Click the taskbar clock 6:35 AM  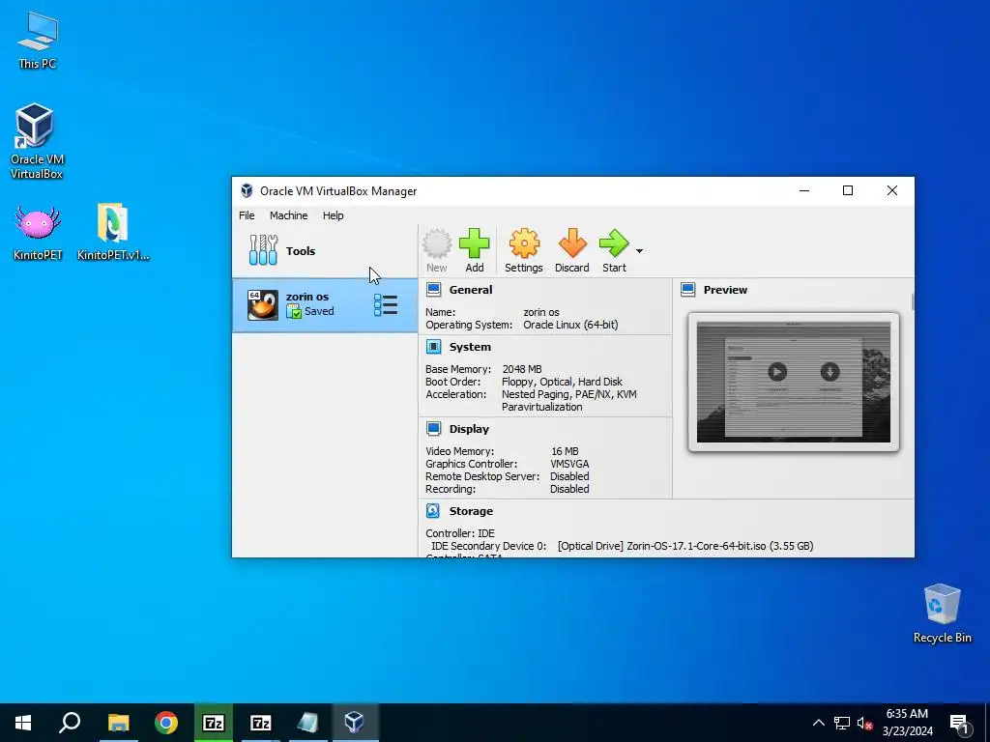coord(907,714)
